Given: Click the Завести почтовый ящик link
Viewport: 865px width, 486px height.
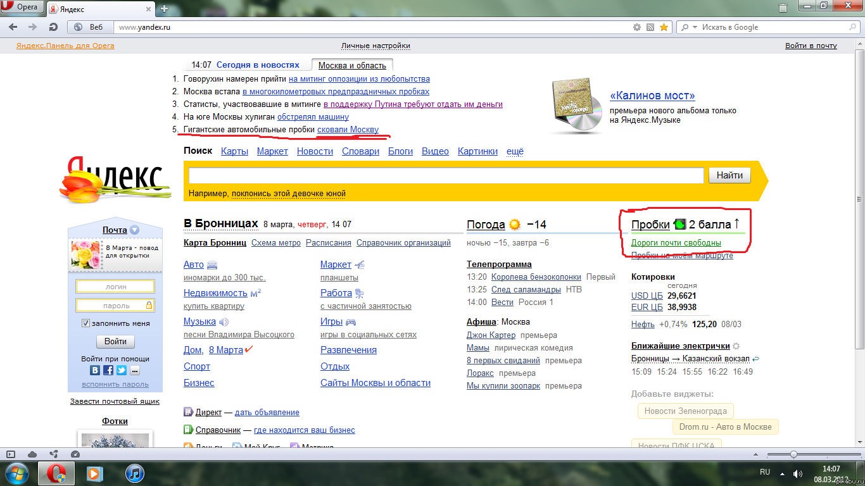Looking at the screenshot, I should (x=115, y=401).
